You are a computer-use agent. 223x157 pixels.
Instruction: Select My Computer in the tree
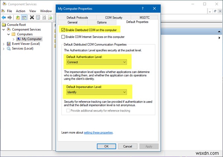coord(32,39)
